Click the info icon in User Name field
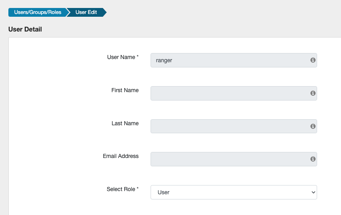This screenshot has width=341, height=215. (x=313, y=60)
